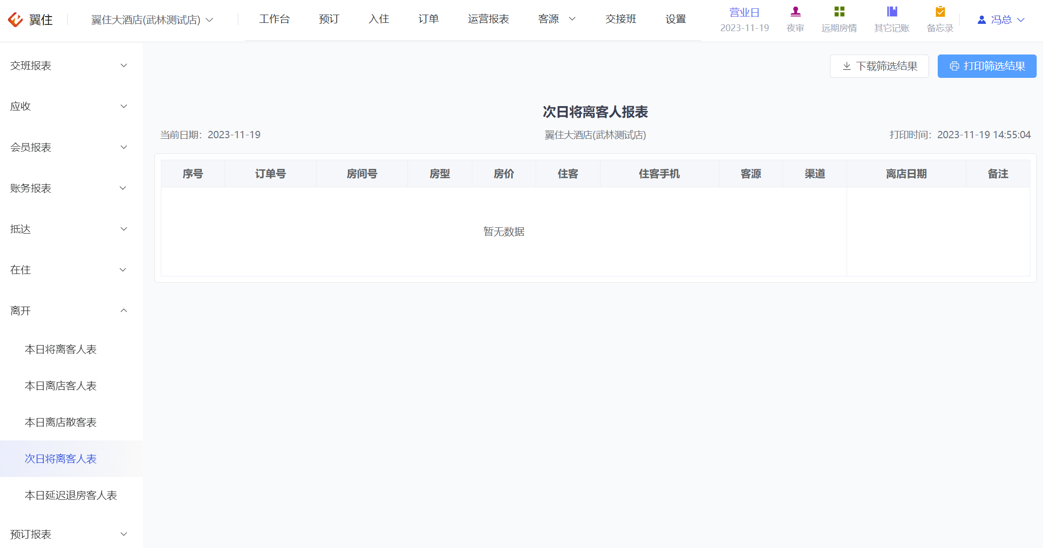The width and height of the screenshot is (1043, 548).
Task: Open the 本日延迟退房客人表 report
Action: (71, 495)
